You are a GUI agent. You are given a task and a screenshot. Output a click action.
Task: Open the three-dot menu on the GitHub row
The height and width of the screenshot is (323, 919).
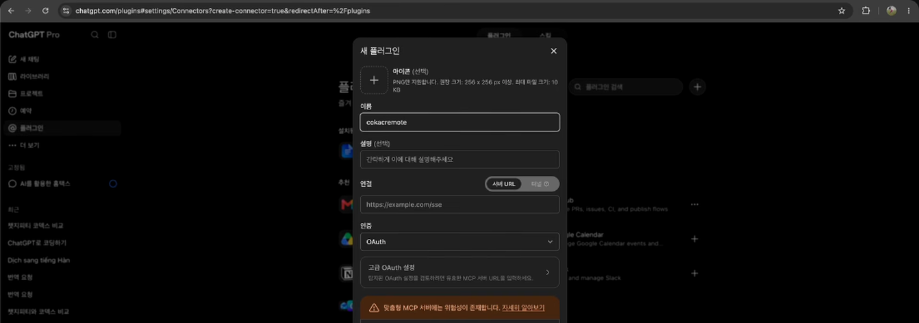click(x=694, y=205)
